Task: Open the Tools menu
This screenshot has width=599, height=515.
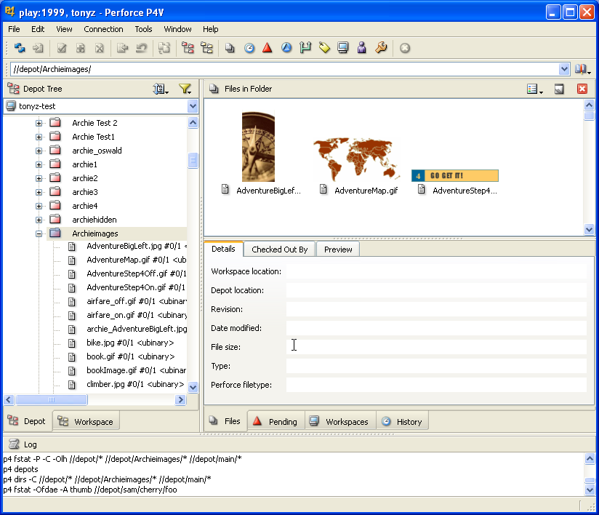Action: point(142,29)
